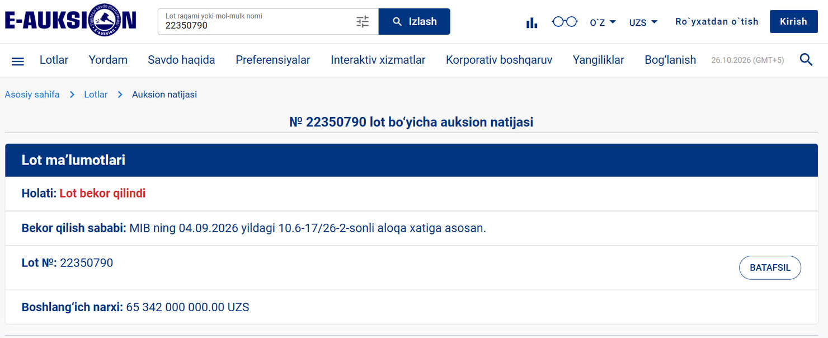Open the Korporativ boshqaruv menu

[x=499, y=60]
